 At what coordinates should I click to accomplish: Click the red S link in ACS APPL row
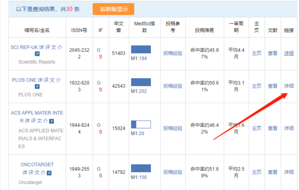(x=100, y=132)
